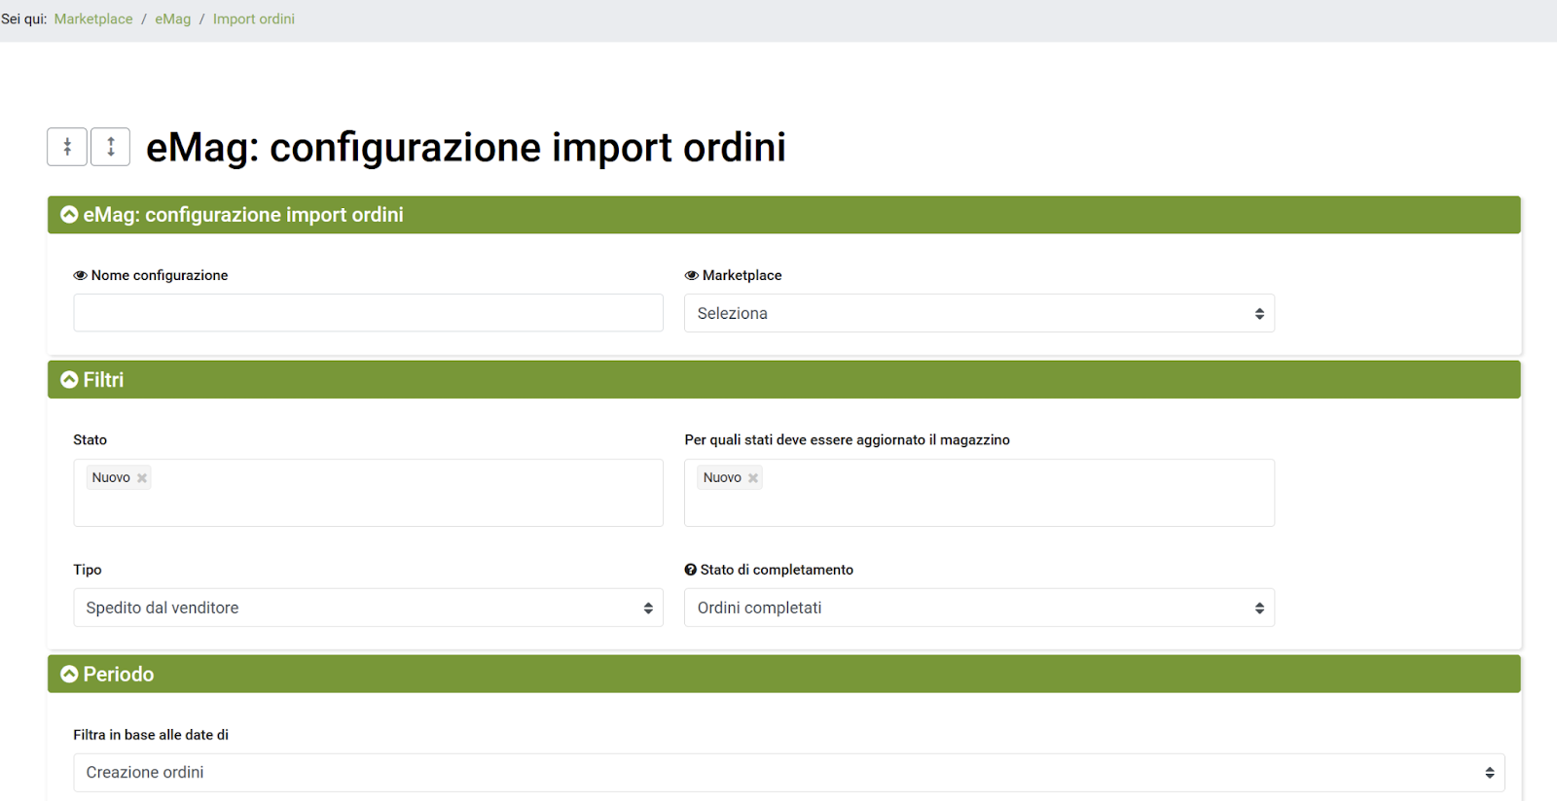Remove the Nuovo tag from magazzino stati
Image resolution: width=1557 pixels, height=801 pixels.
[753, 478]
